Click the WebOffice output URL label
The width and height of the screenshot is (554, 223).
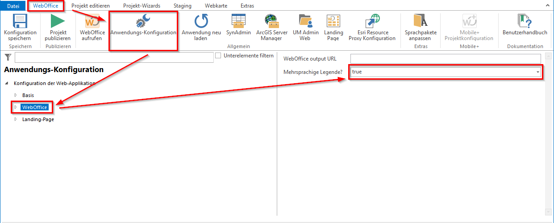(310, 59)
